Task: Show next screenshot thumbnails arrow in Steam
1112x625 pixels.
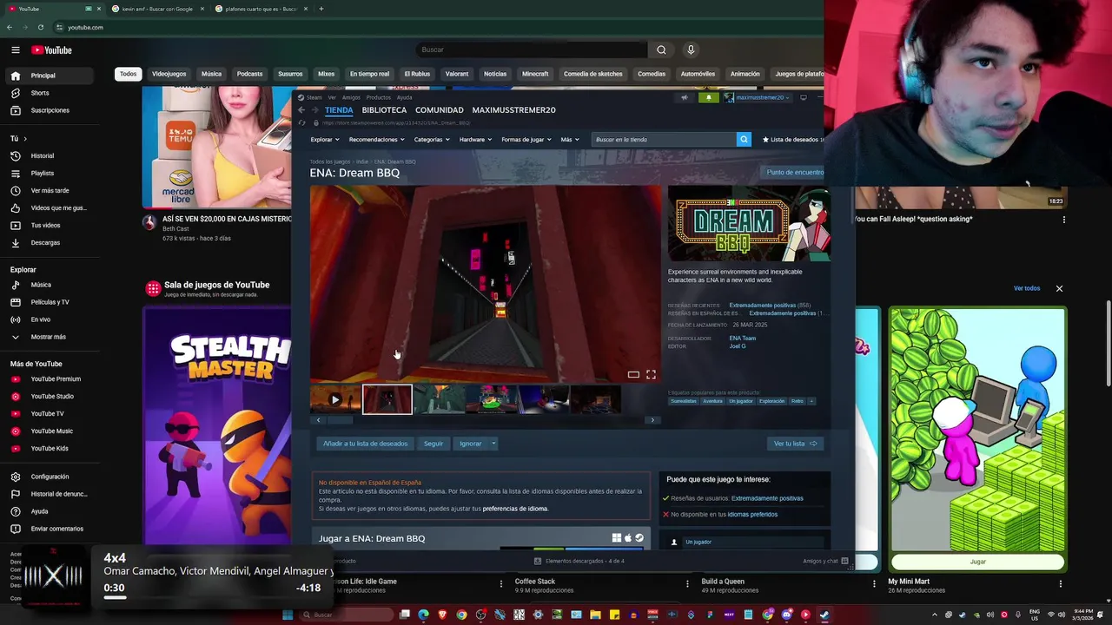Action: pyautogui.click(x=653, y=420)
